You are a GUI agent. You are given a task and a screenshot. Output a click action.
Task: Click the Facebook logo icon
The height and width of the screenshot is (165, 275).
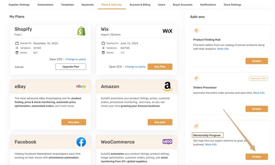pos(81,142)
